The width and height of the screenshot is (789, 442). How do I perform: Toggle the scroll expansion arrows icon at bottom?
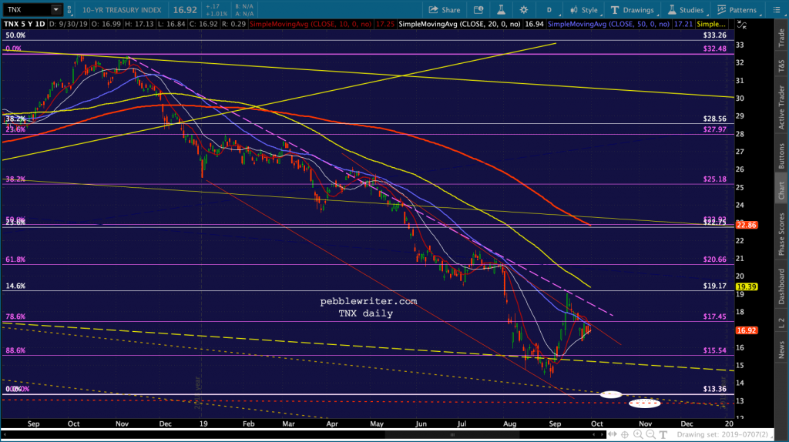point(612,434)
